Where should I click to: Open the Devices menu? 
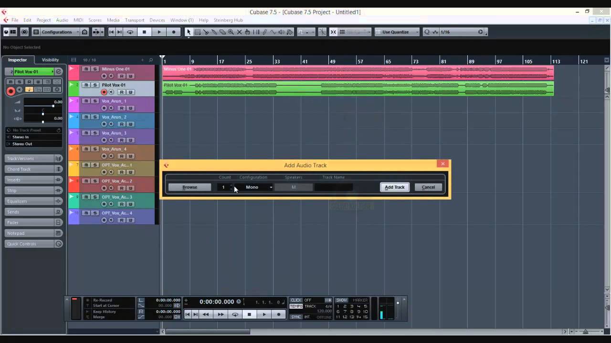[x=157, y=20]
